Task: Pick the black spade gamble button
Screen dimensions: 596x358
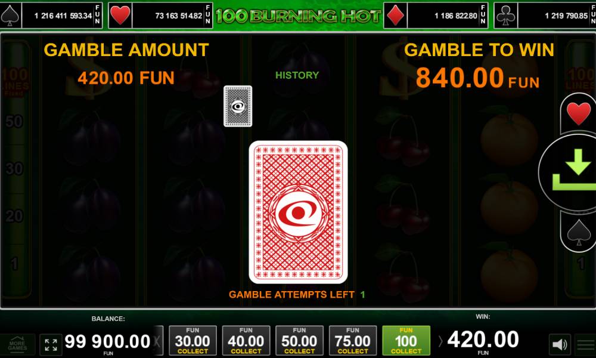Action: pyautogui.click(x=579, y=232)
